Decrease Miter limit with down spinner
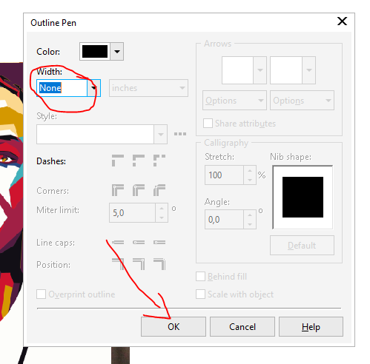This screenshot has height=364, width=370. click(162, 218)
